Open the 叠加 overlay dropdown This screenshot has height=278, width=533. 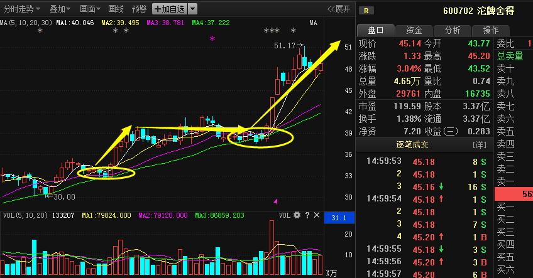click(x=60, y=9)
